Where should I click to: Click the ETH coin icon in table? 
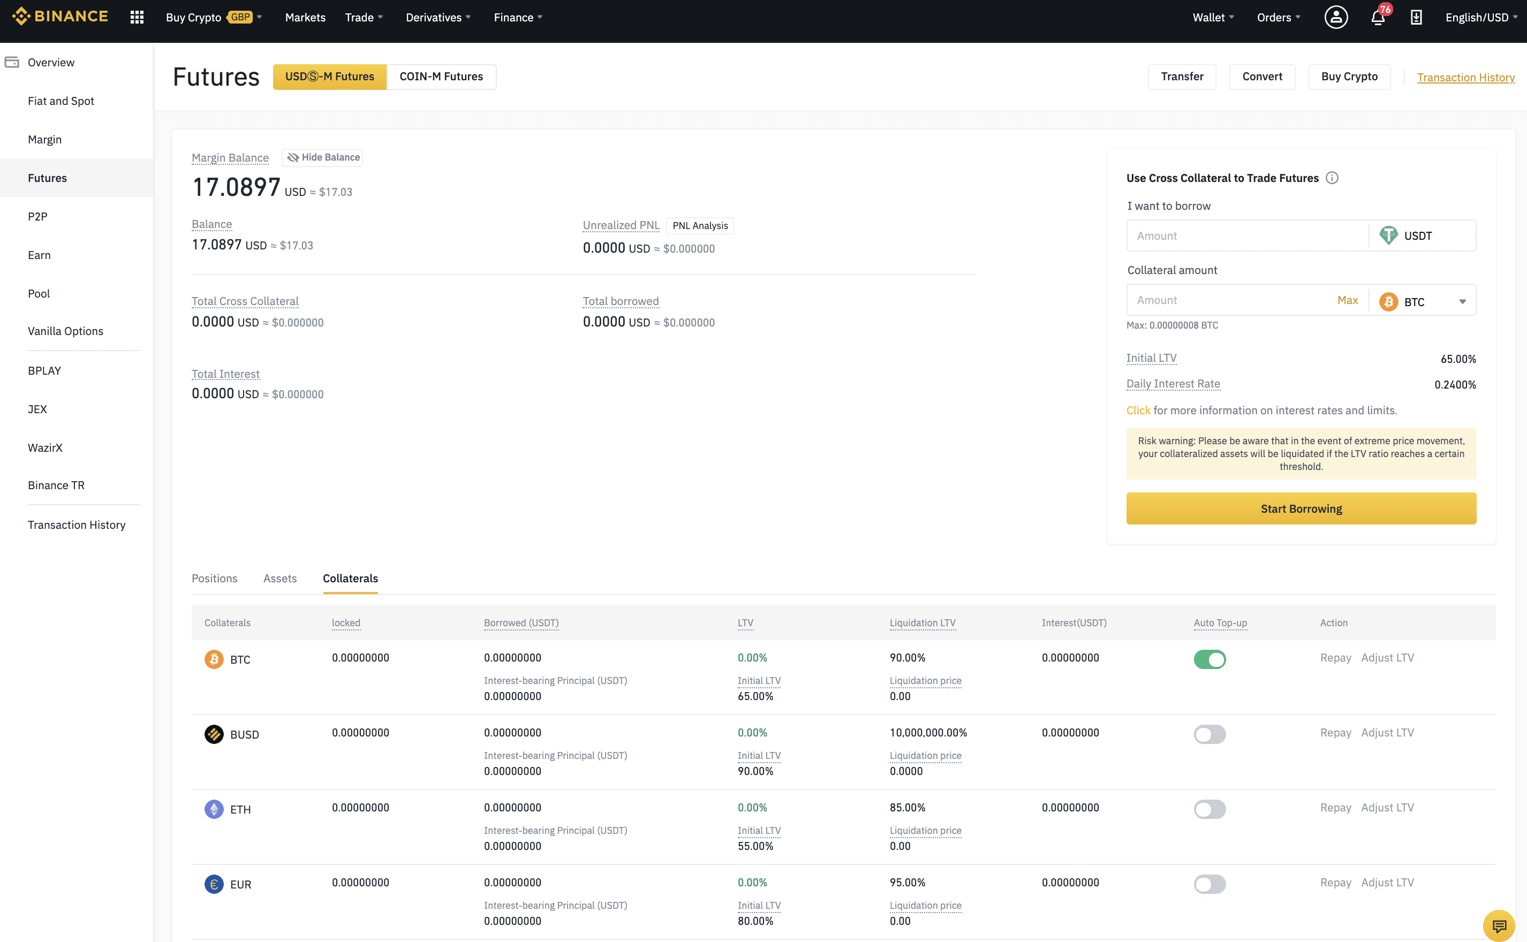click(214, 809)
